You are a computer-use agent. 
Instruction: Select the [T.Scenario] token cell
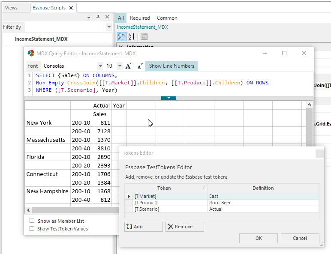click(170, 209)
